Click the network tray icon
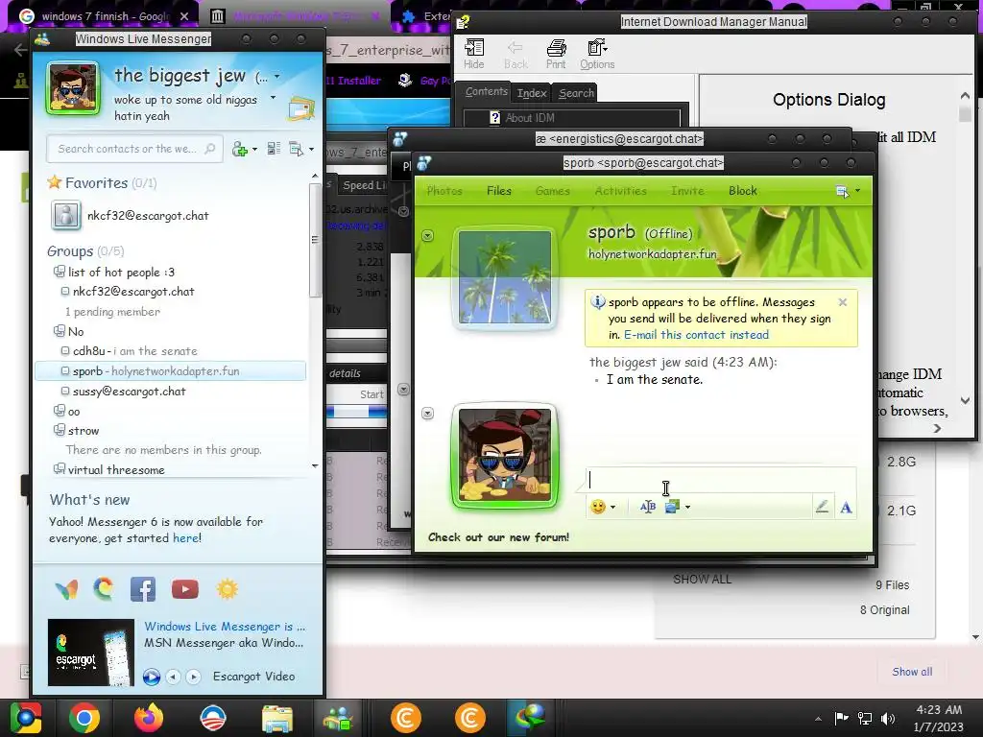Screen dimensions: 983x737 point(865,718)
